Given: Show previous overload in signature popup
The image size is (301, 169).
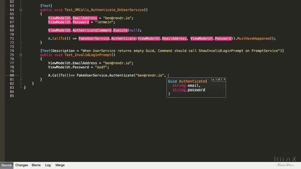Looking at the screenshot, I should (x=213, y=79).
